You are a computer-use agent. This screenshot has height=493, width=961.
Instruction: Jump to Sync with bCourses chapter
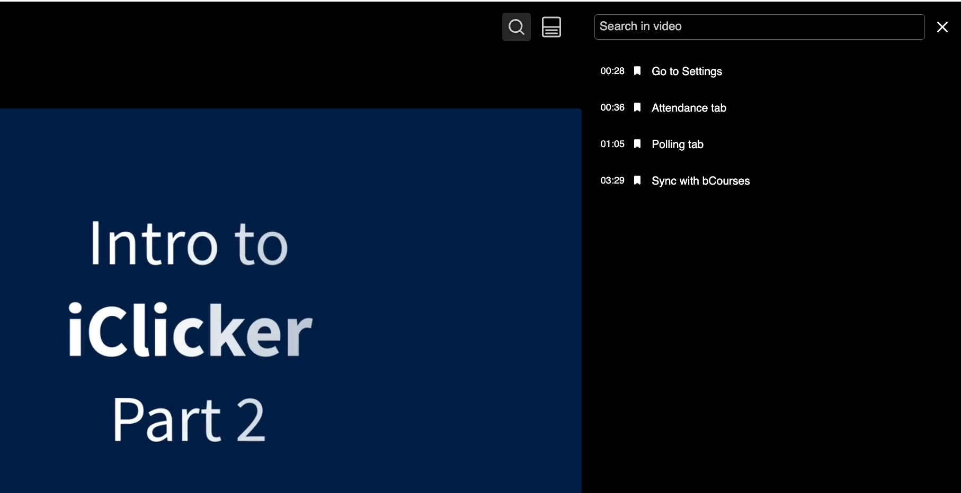(x=700, y=181)
